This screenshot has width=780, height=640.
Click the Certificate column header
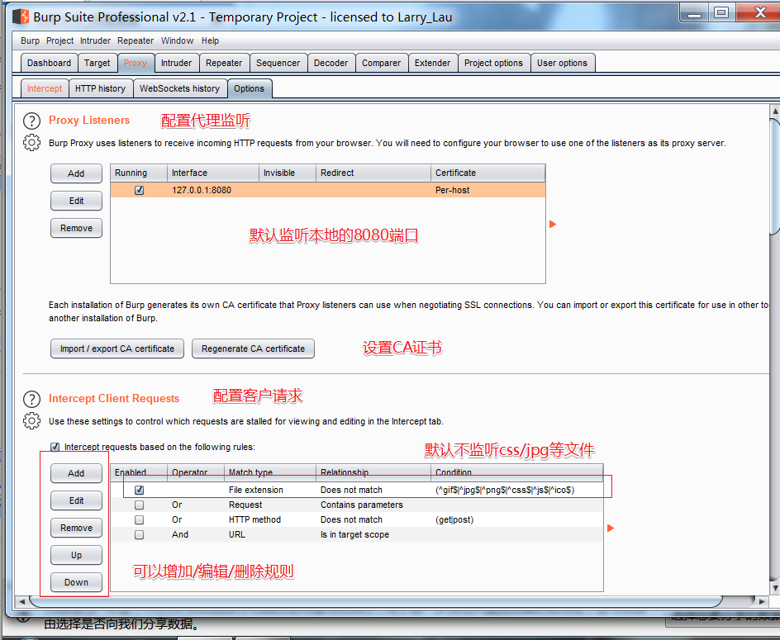coord(488,173)
